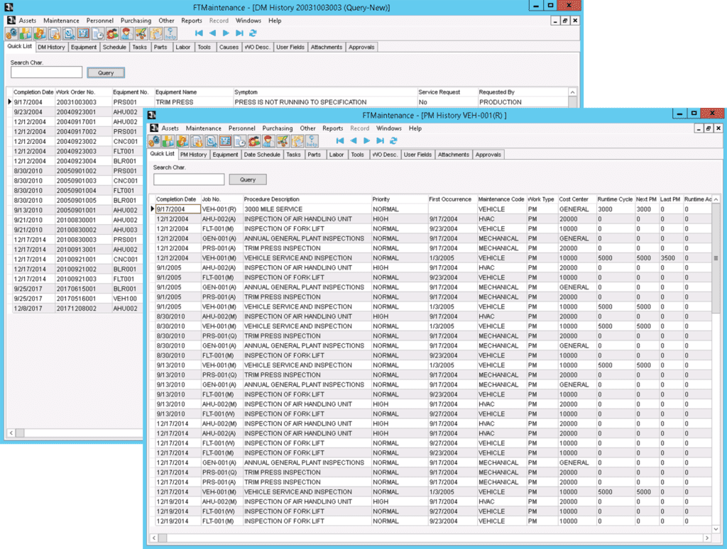Click the up arrow of the DM History vertical scrollbar

(573, 92)
